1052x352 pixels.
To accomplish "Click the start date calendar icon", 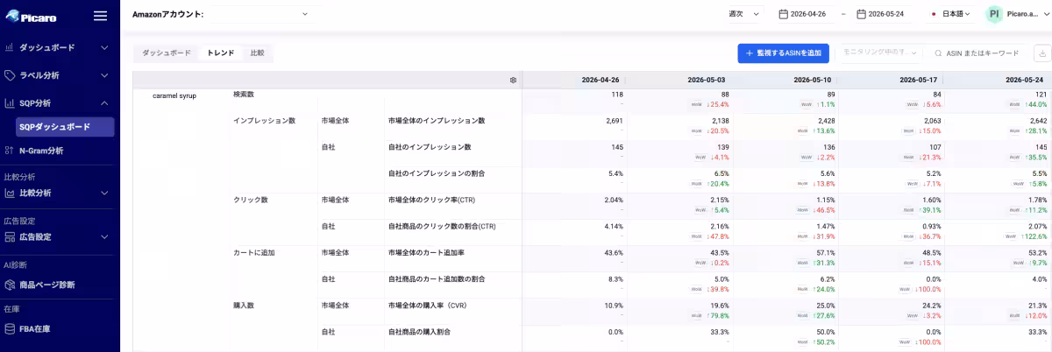I will click(783, 14).
